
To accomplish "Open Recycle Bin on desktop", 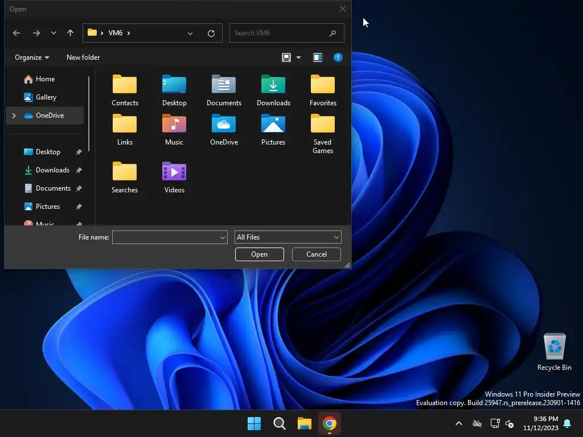I will pos(555,352).
